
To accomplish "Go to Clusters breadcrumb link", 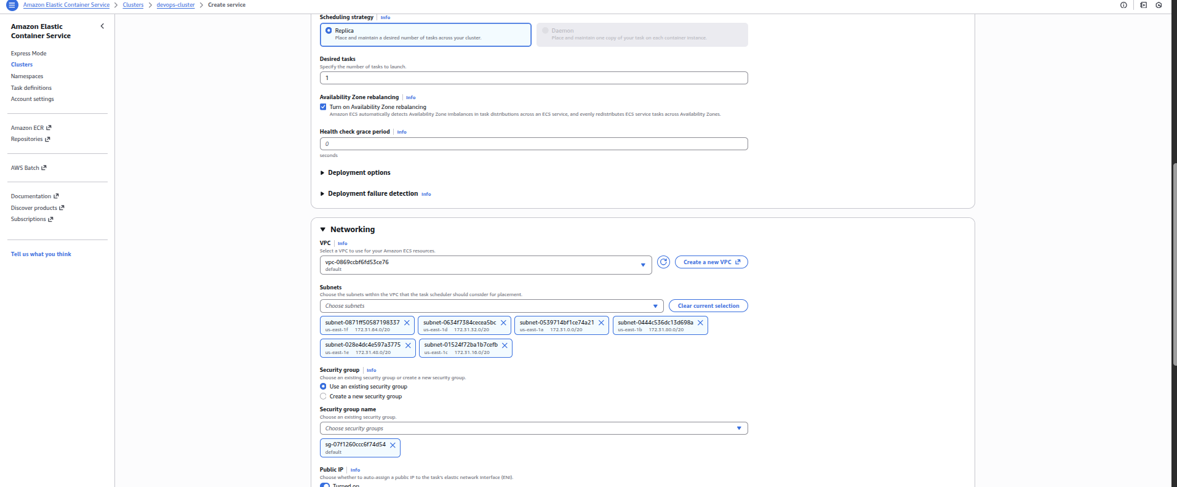I will (x=133, y=5).
